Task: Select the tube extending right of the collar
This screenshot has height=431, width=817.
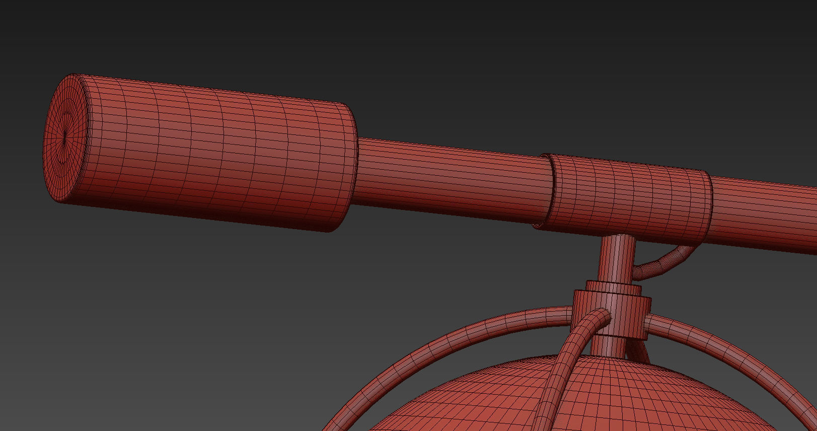Action: point(765,214)
